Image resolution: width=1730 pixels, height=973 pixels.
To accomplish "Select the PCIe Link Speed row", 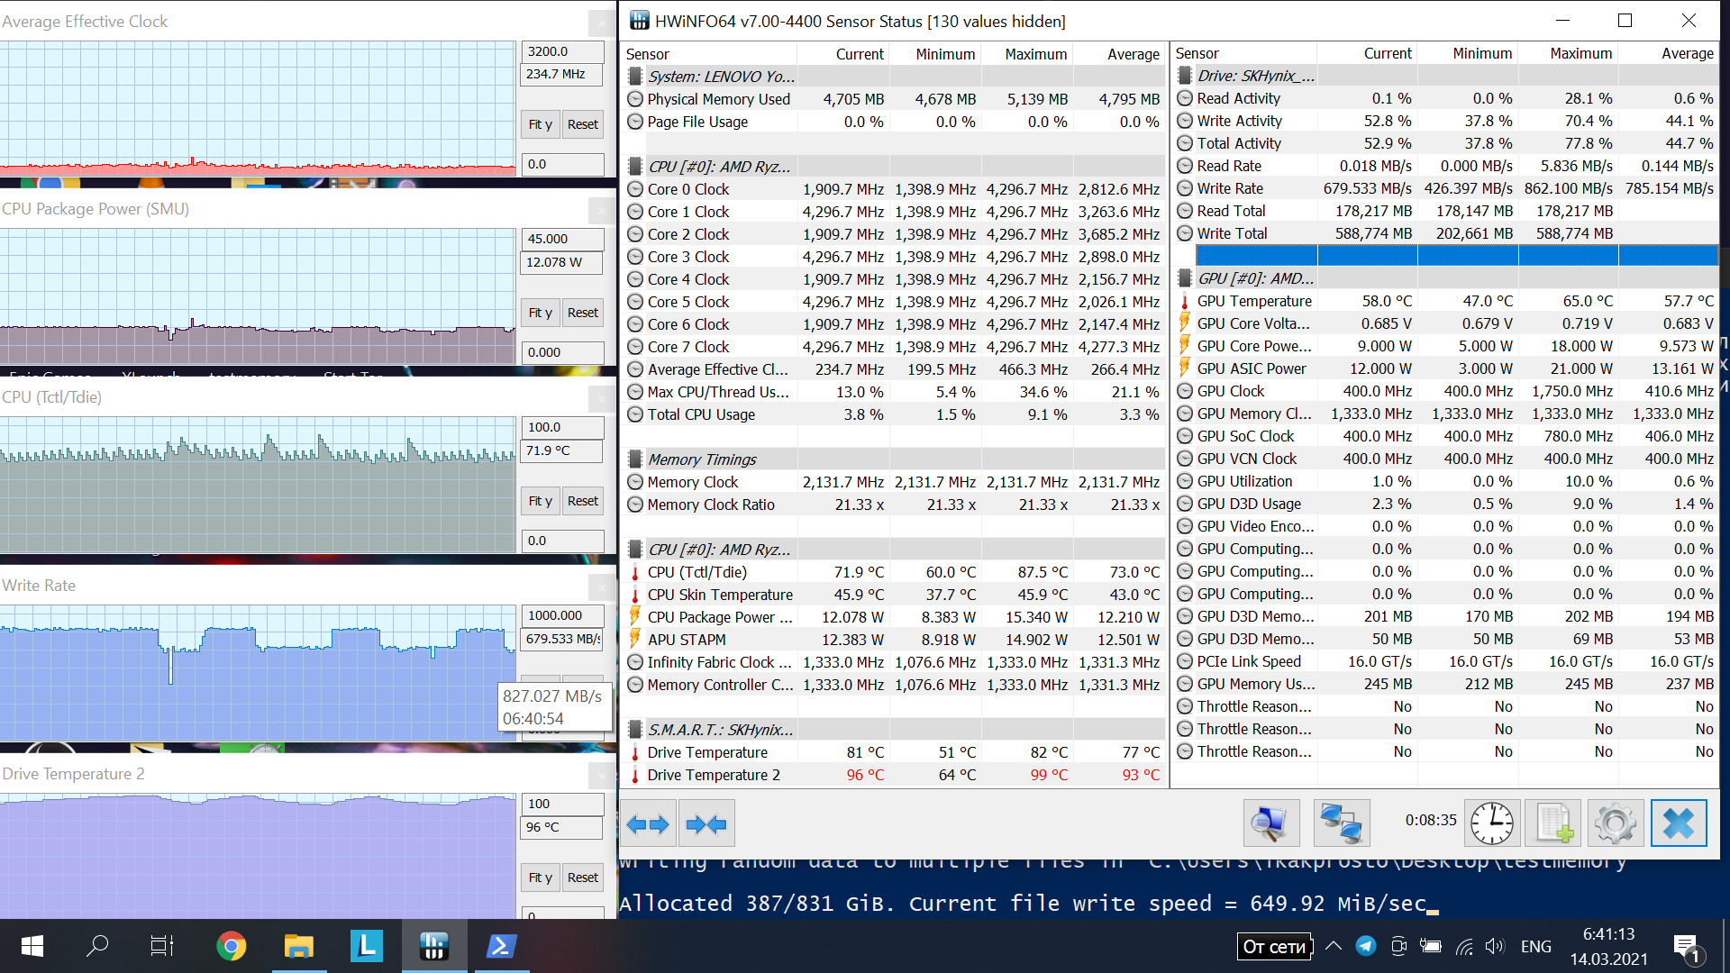I will click(x=1445, y=661).
